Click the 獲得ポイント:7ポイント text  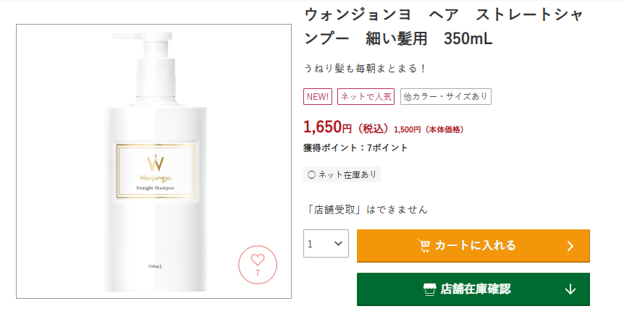[355, 148]
